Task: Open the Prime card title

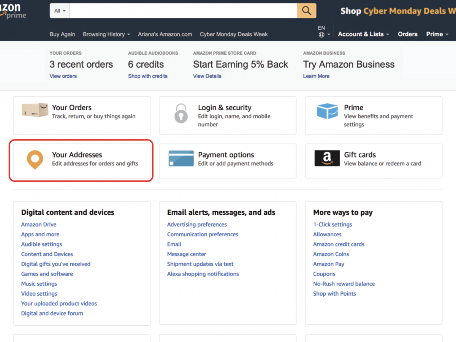Action: pos(354,108)
